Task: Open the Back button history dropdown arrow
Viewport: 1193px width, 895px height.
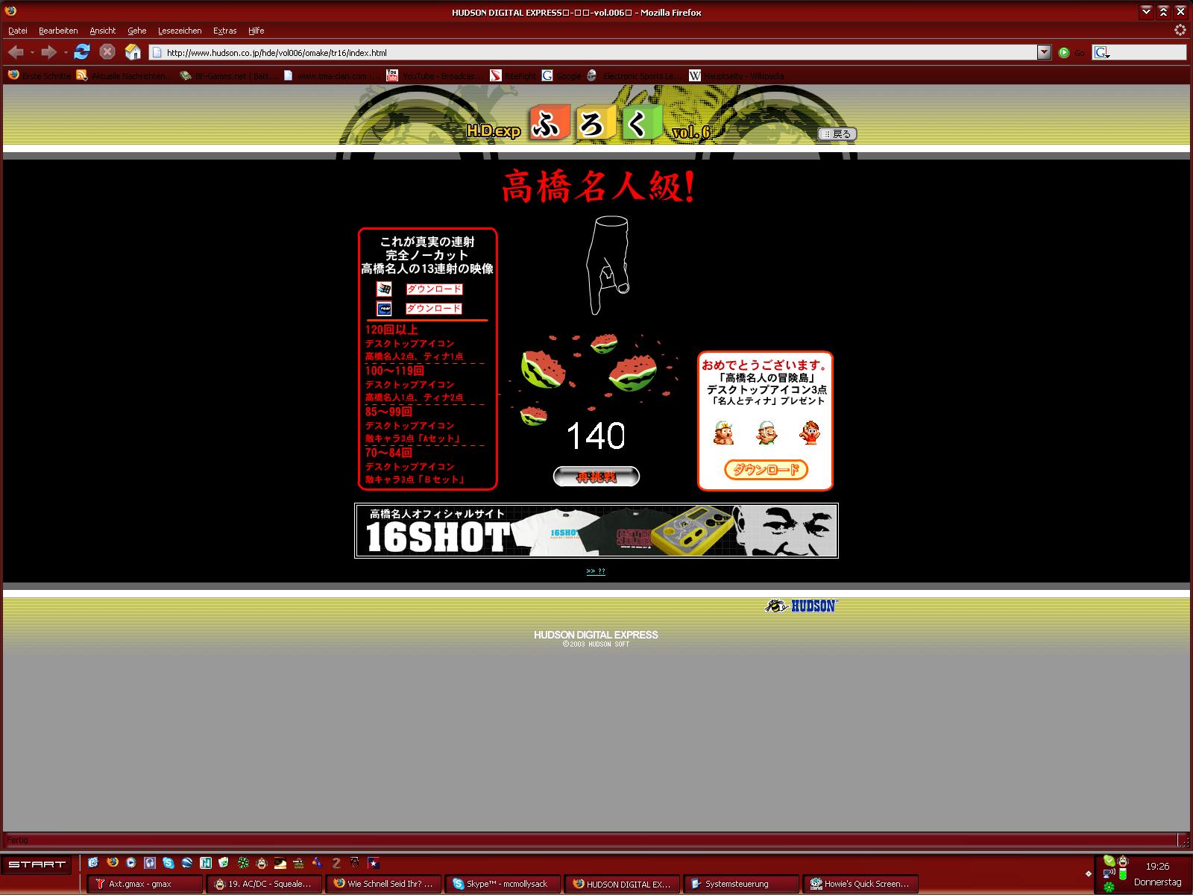Action: [32, 52]
